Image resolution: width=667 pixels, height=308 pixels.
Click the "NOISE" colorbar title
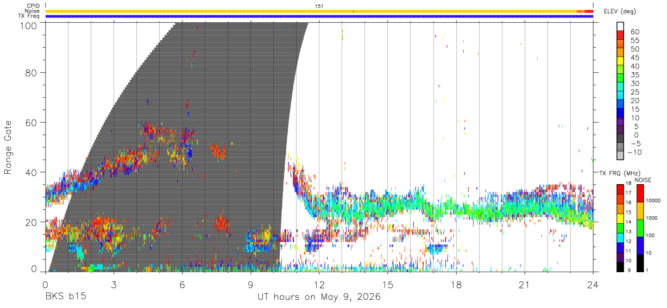point(643,180)
